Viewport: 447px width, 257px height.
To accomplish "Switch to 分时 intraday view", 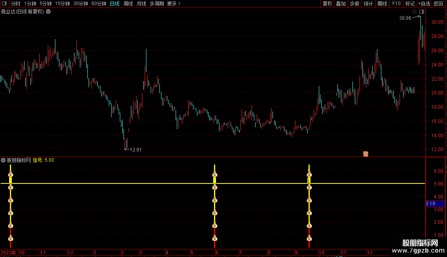I will click(16, 4).
